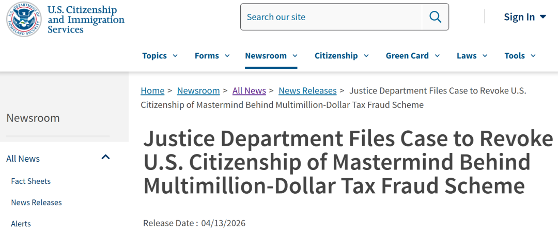Image resolution: width=558 pixels, height=233 pixels.
Task: Click the DHS seal logo
Action: [24, 20]
